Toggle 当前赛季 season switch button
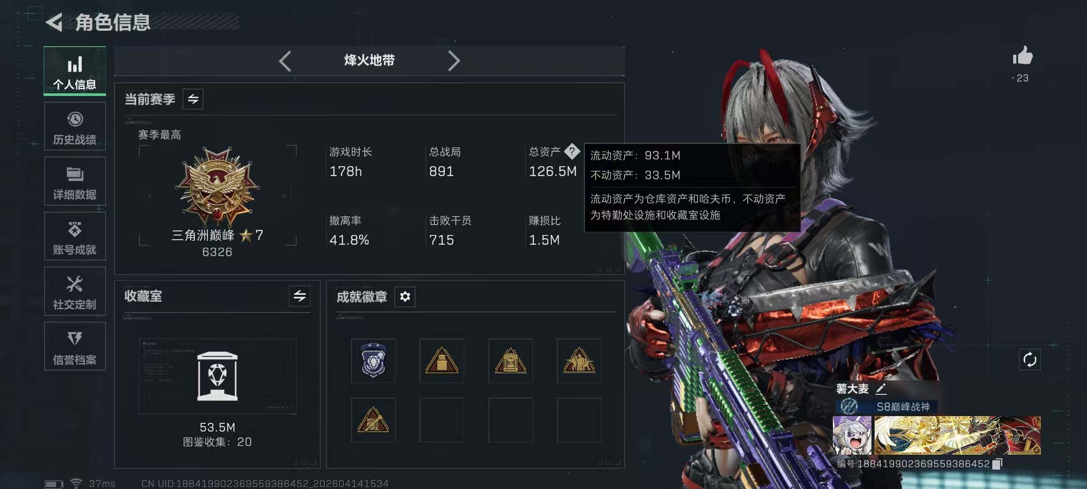Image resolution: width=1087 pixels, height=489 pixels. click(x=193, y=99)
